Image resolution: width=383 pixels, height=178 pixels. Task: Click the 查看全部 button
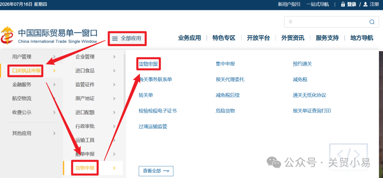156,171
